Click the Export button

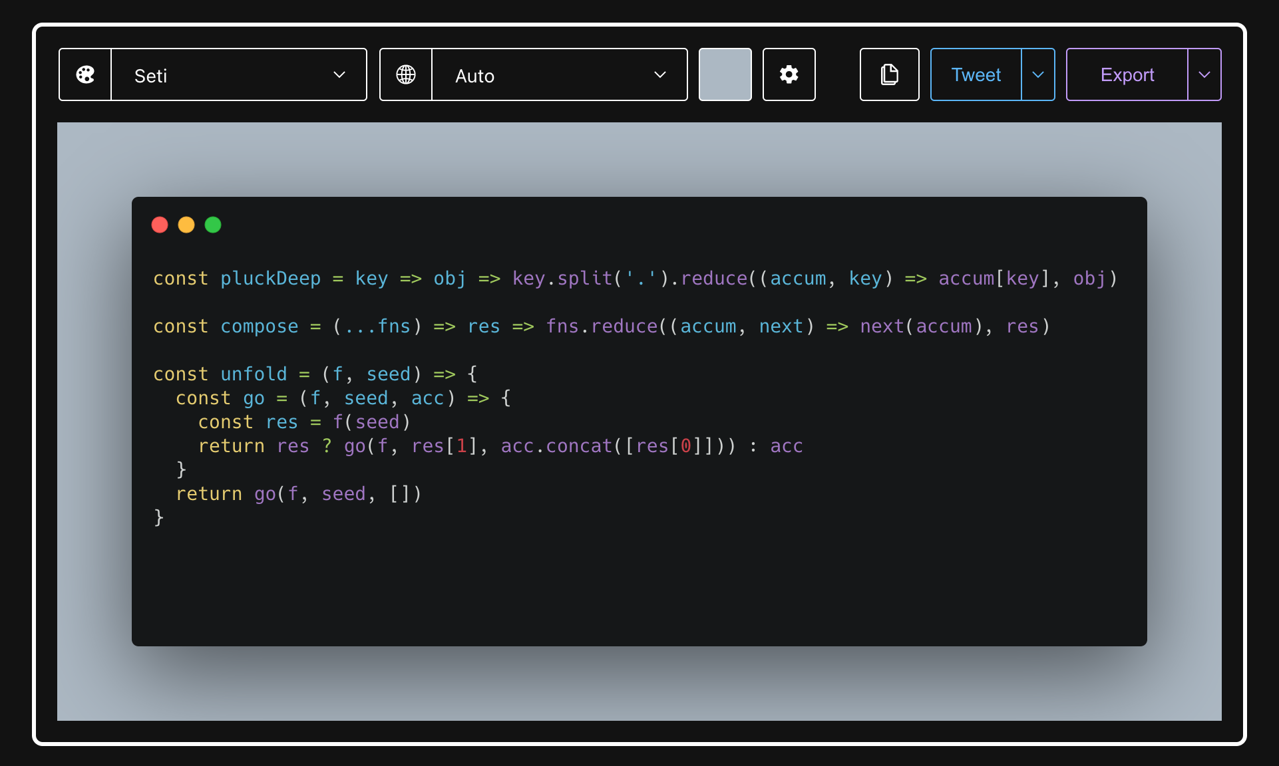[1127, 74]
